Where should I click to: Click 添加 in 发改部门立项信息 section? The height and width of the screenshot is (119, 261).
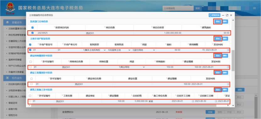click(x=218, y=22)
